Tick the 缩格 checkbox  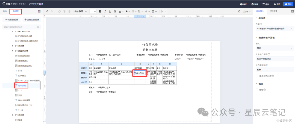256,90
